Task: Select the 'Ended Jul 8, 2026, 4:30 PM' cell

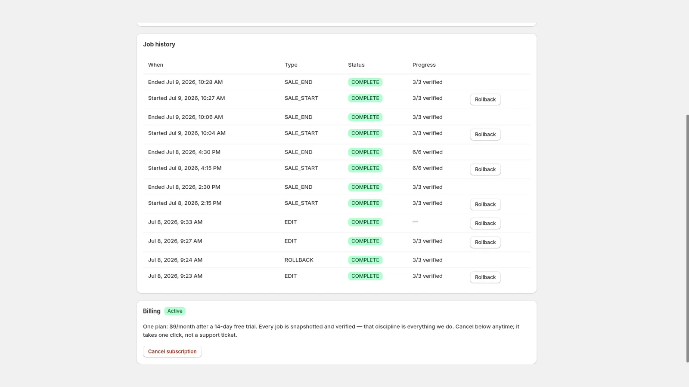Action: tap(211, 152)
